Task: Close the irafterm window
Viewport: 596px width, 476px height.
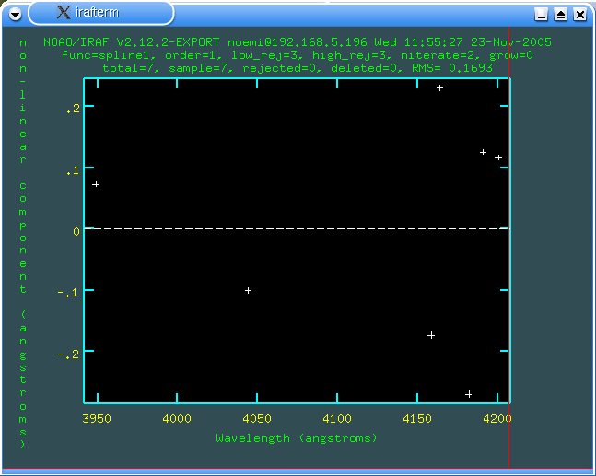Action: click(x=579, y=15)
